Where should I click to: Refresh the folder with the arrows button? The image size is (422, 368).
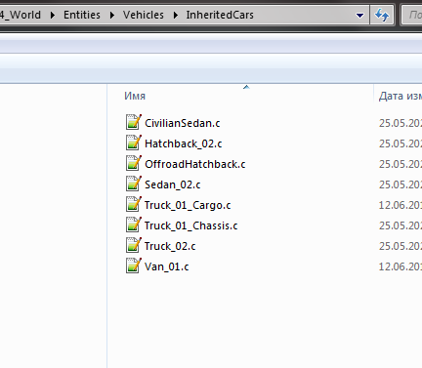click(x=382, y=15)
